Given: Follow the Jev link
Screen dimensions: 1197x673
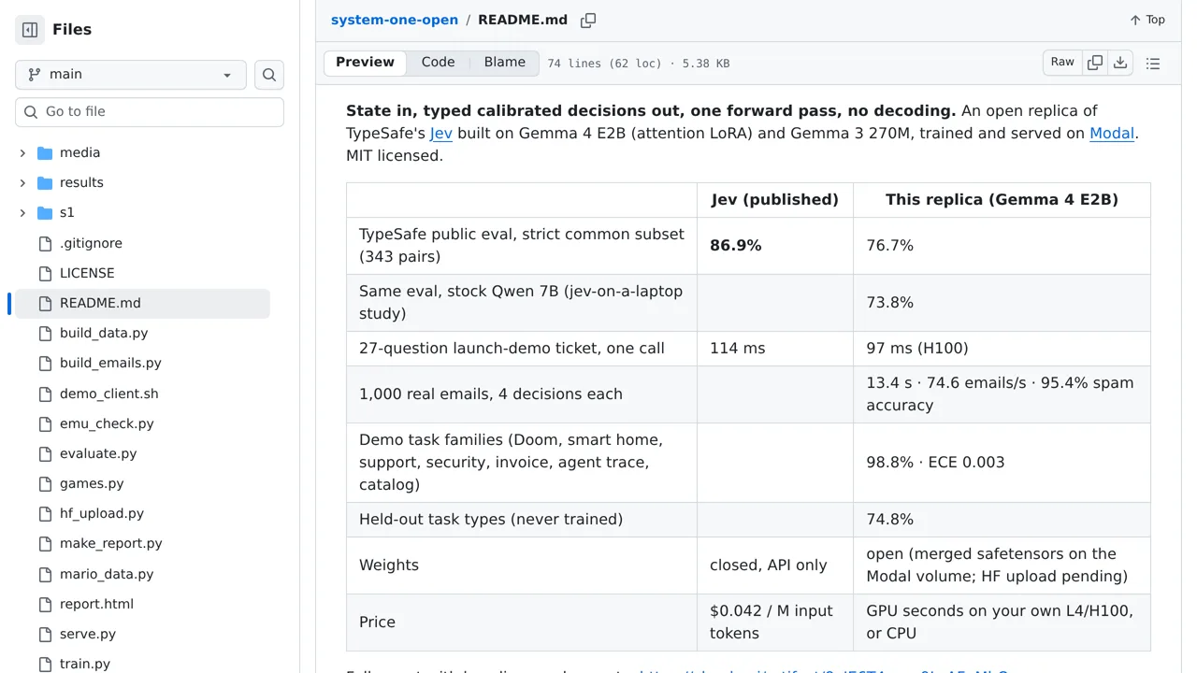Looking at the screenshot, I should (x=441, y=134).
